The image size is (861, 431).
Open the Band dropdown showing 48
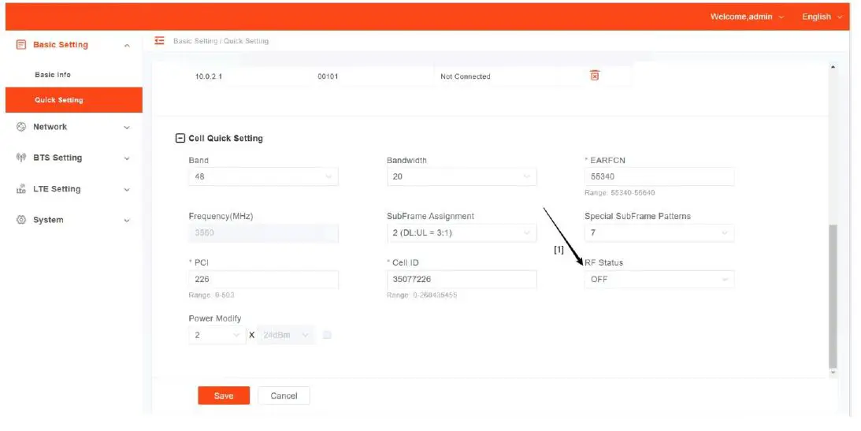264,176
